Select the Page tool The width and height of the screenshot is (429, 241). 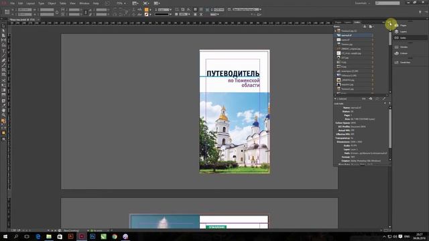point(3,35)
